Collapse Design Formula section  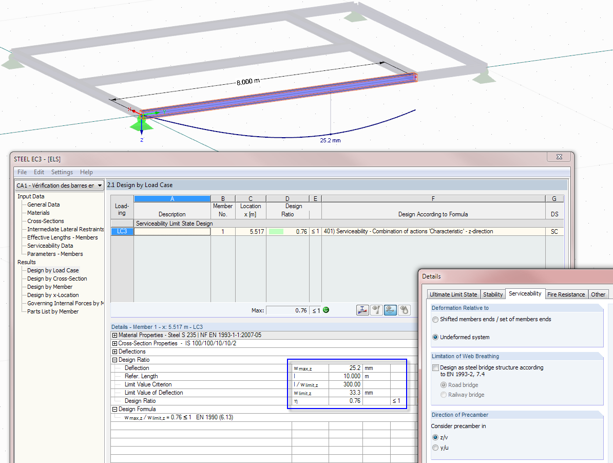tap(114, 410)
